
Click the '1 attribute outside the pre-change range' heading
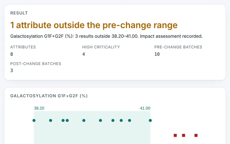click(x=94, y=25)
